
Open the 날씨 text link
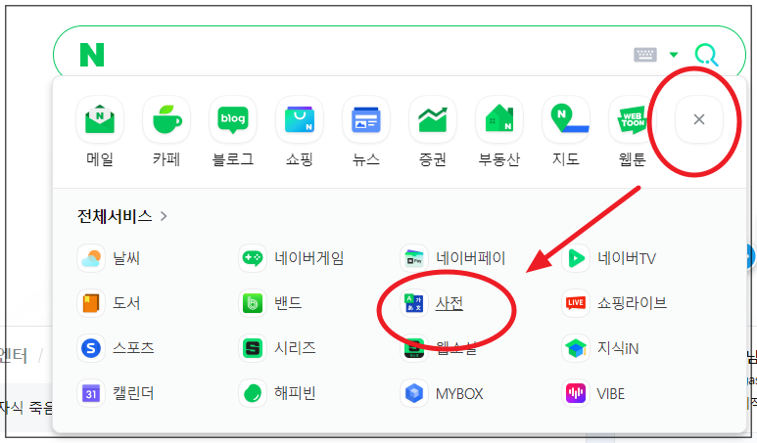(126, 258)
